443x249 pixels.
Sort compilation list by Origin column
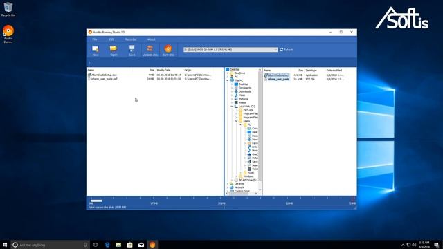pos(188,70)
